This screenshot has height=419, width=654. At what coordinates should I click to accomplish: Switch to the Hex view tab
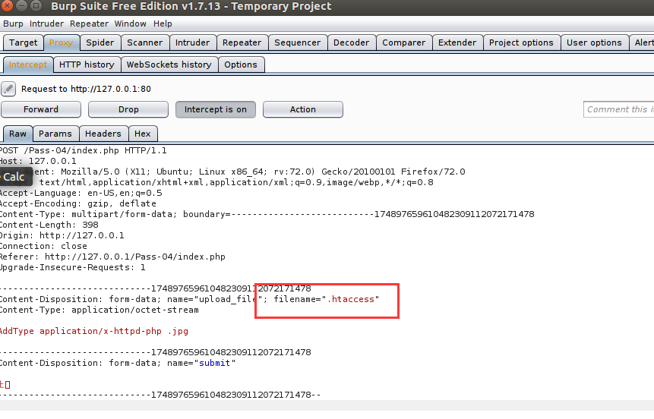point(142,134)
